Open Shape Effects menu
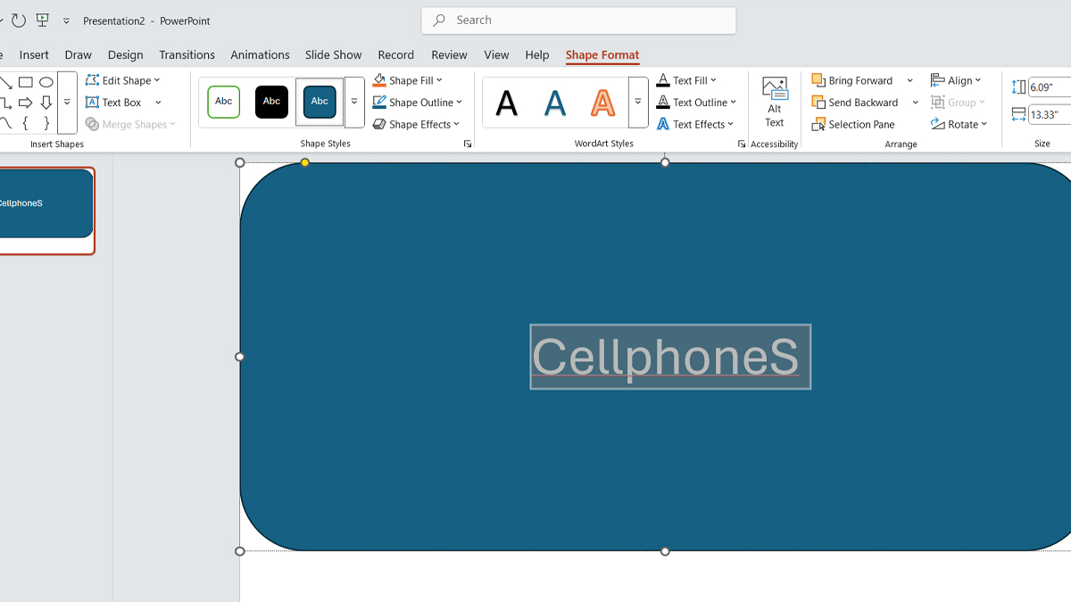 416,124
